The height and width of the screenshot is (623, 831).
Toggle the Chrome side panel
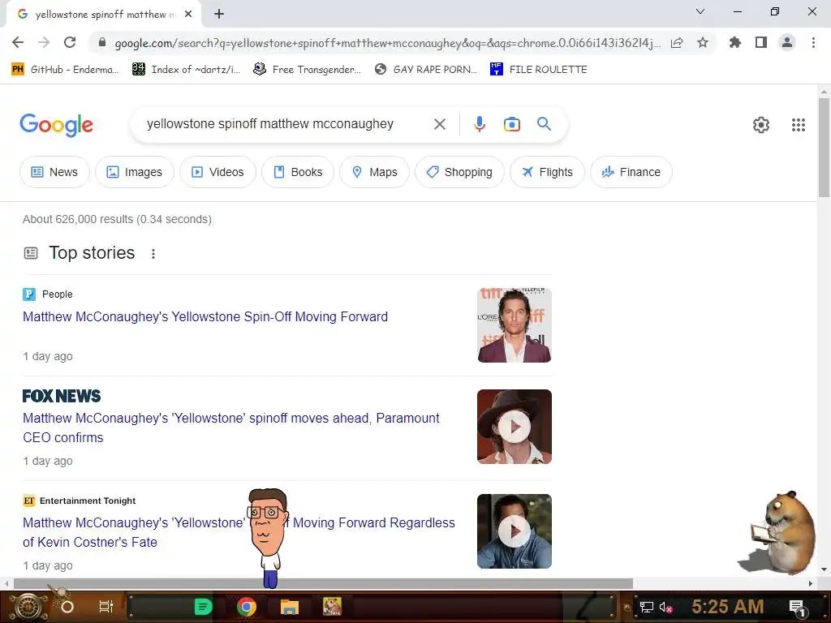click(761, 42)
